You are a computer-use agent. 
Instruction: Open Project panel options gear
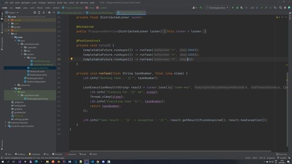click(49, 13)
